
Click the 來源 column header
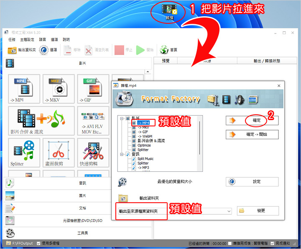[207, 61]
